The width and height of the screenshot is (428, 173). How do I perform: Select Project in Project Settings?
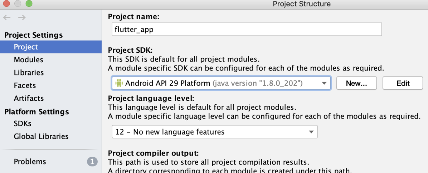tap(51, 47)
